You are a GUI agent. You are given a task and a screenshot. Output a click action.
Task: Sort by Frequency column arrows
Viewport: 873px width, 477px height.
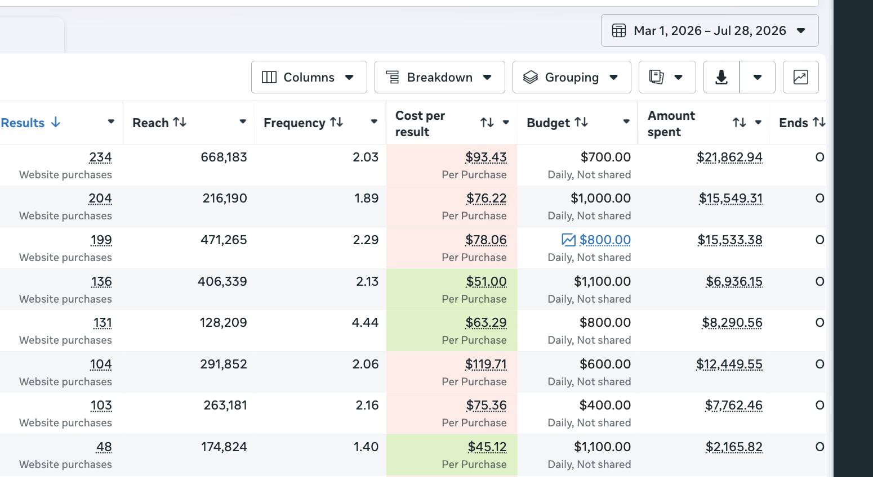(x=337, y=122)
